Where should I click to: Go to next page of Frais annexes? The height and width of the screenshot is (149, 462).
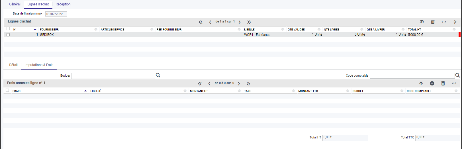[x=239, y=83]
